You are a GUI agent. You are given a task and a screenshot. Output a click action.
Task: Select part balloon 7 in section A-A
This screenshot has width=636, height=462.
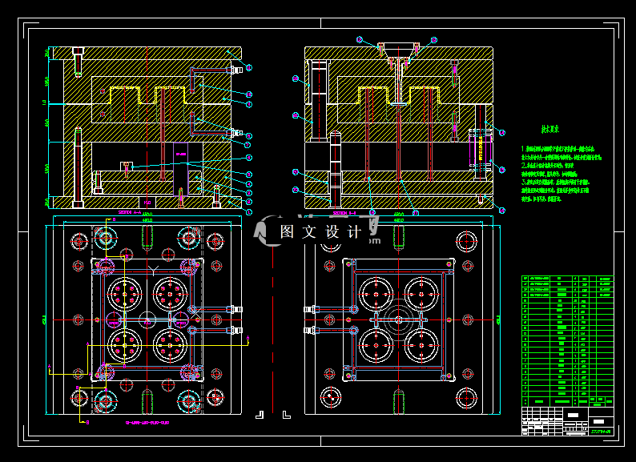(x=248, y=145)
